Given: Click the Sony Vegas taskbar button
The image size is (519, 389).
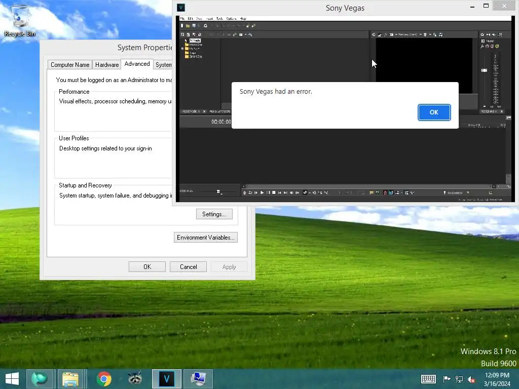Looking at the screenshot, I should 166,379.
